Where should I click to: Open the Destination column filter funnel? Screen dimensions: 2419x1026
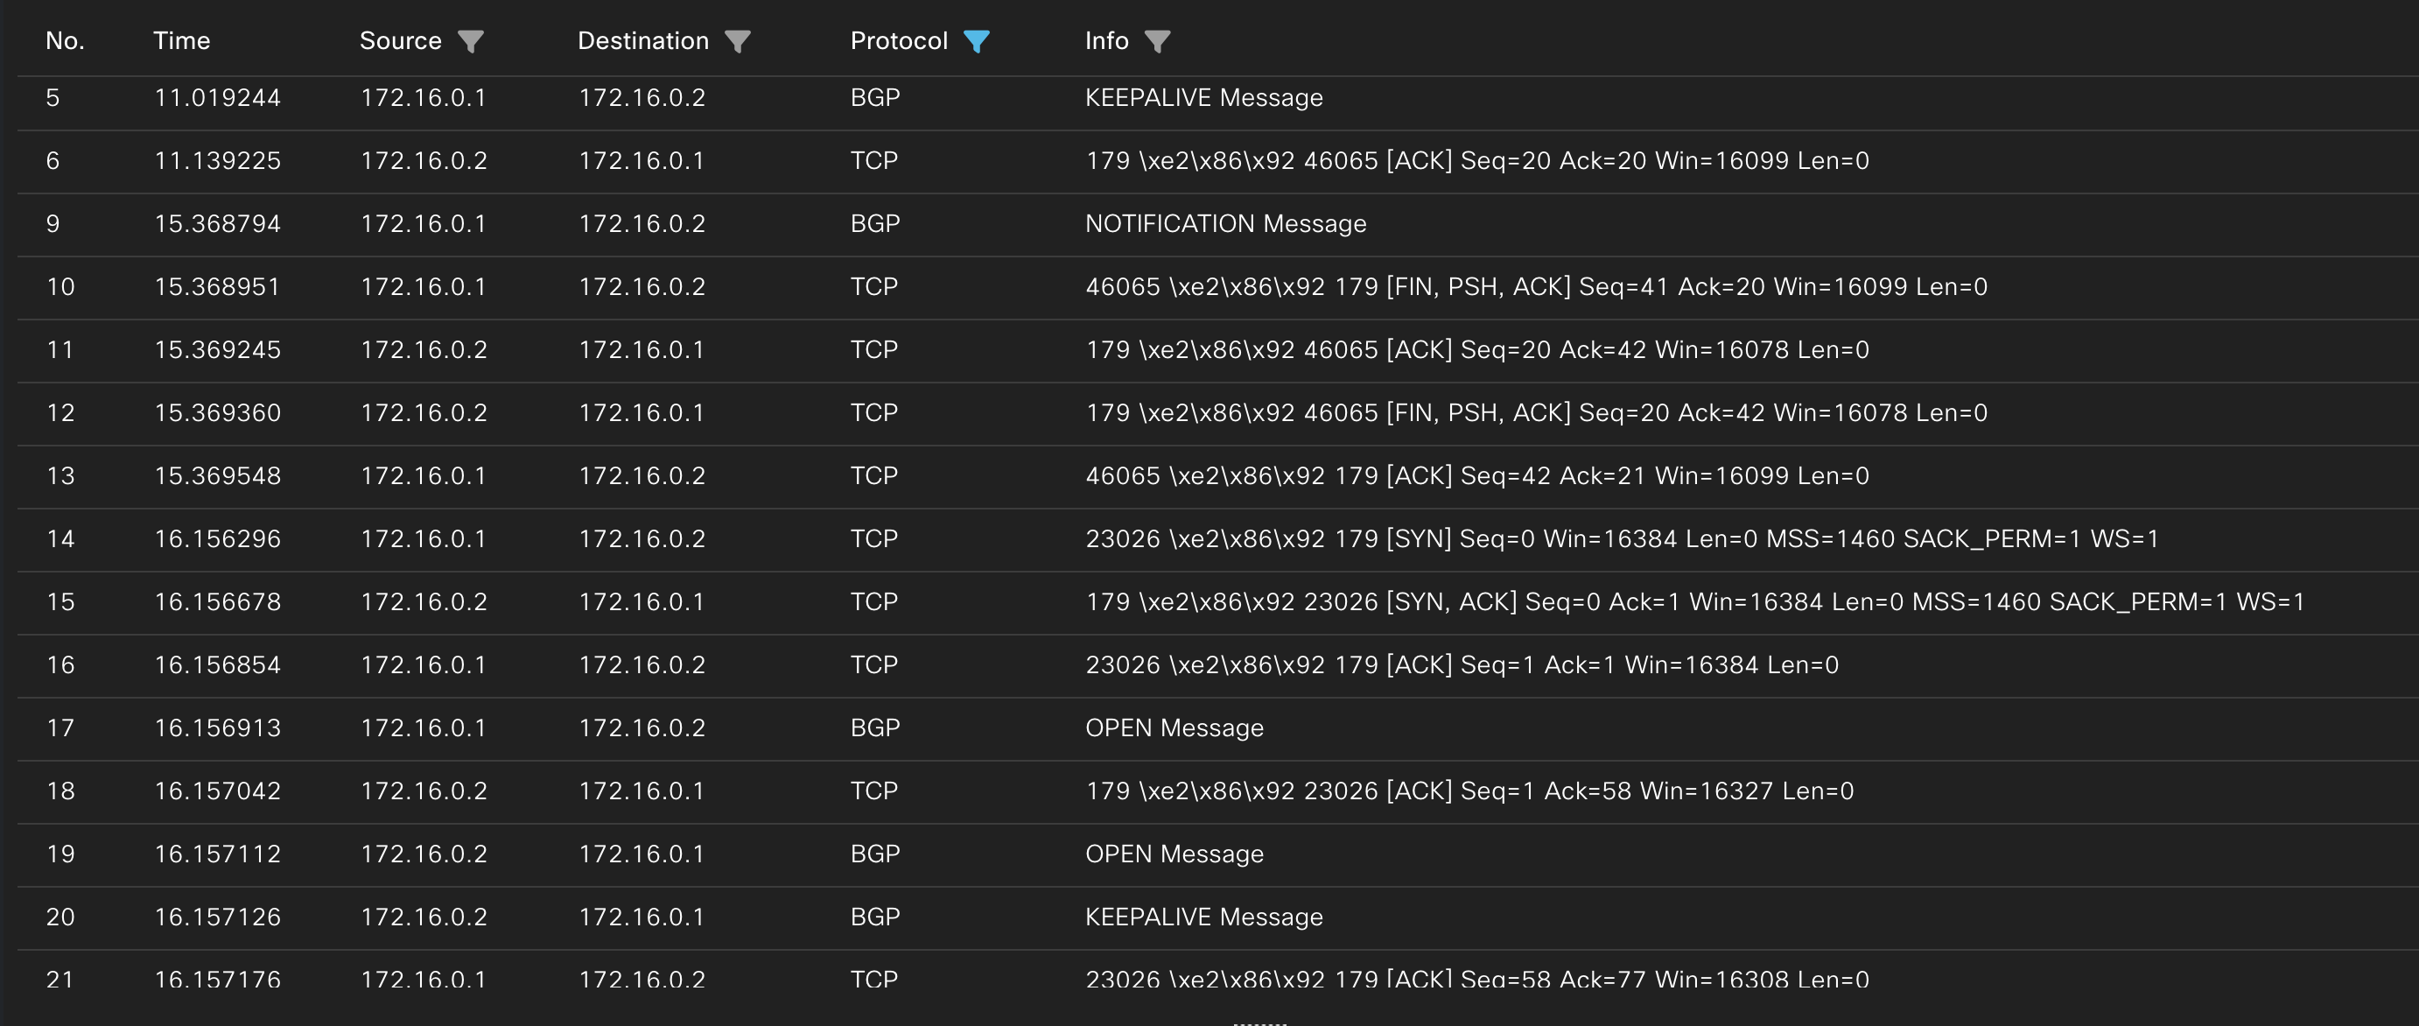pos(738,40)
